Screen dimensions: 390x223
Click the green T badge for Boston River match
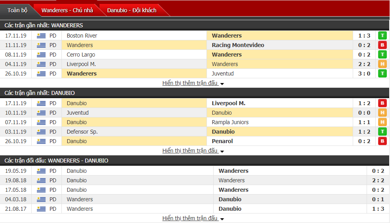(382, 36)
